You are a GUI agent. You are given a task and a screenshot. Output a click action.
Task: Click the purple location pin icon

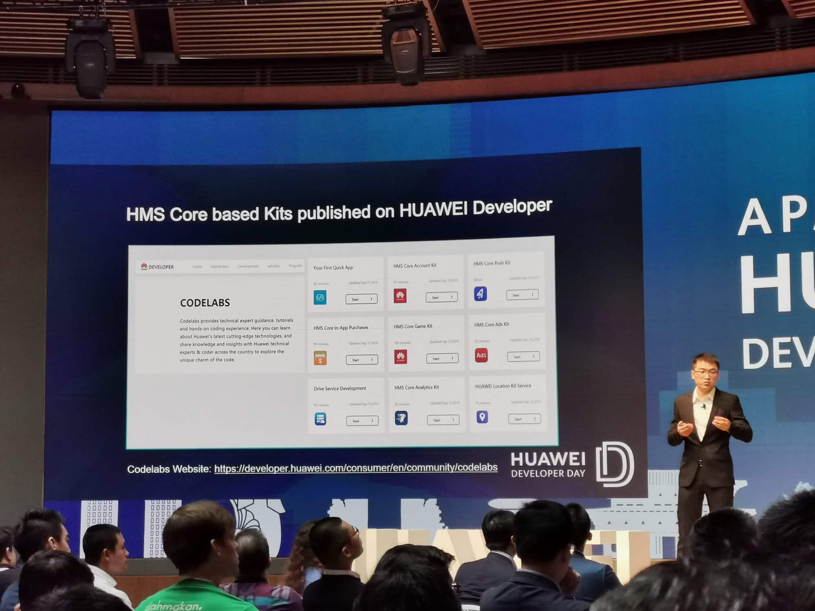[482, 417]
